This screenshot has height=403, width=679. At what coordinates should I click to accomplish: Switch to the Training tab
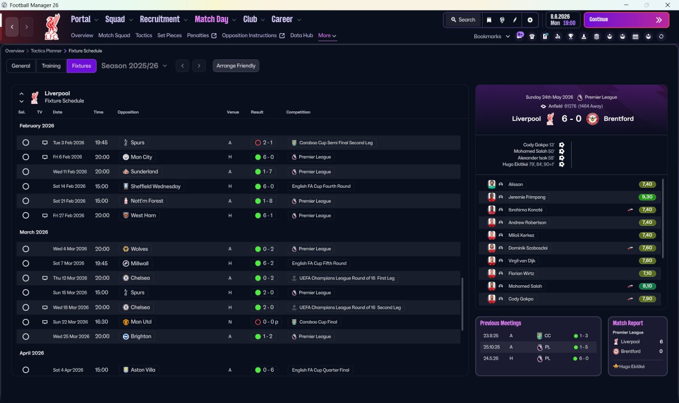51,66
